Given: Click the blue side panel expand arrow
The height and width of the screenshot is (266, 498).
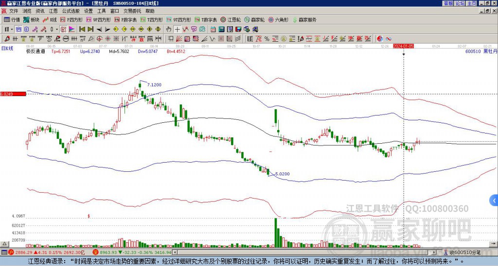Looking at the screenshot, I should [494, 200].
